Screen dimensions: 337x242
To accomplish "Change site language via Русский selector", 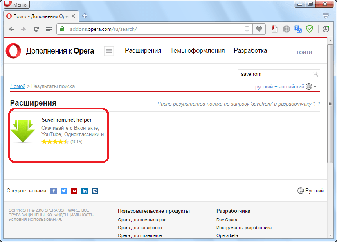I will [310, 190].
